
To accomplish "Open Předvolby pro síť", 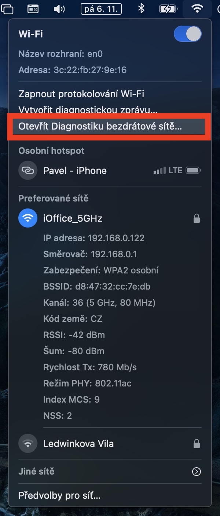I will 59,496.
